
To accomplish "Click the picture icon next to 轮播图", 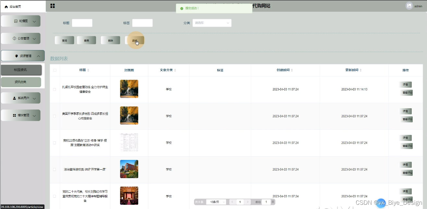I will pos(16,21).
